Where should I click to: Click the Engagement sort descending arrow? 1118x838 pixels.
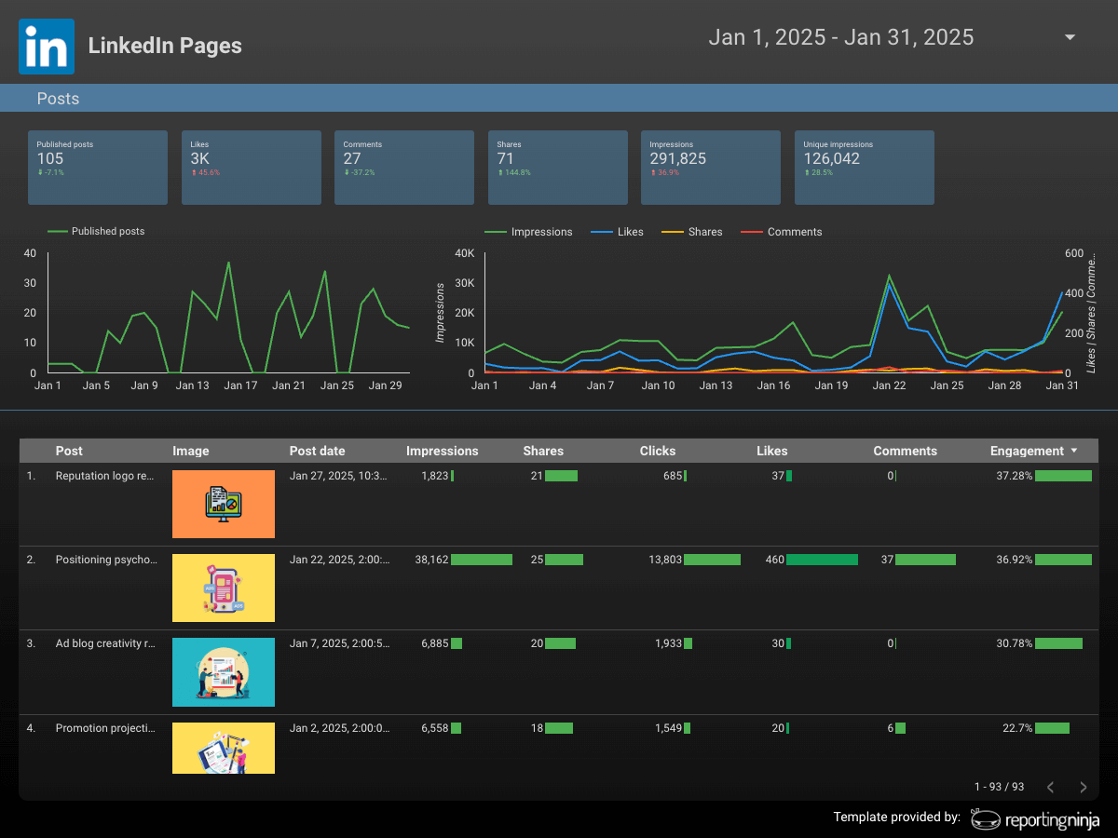1074,451
